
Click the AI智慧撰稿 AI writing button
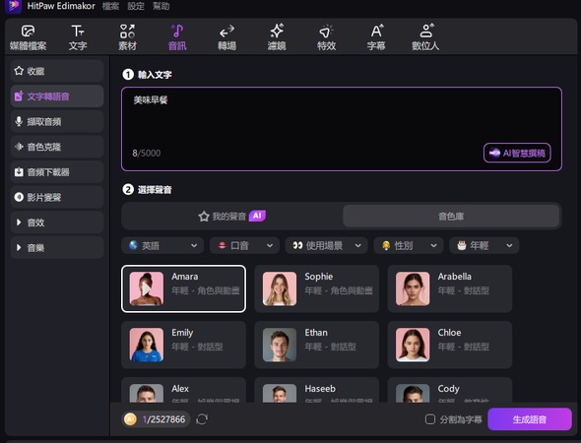(517, 153)
